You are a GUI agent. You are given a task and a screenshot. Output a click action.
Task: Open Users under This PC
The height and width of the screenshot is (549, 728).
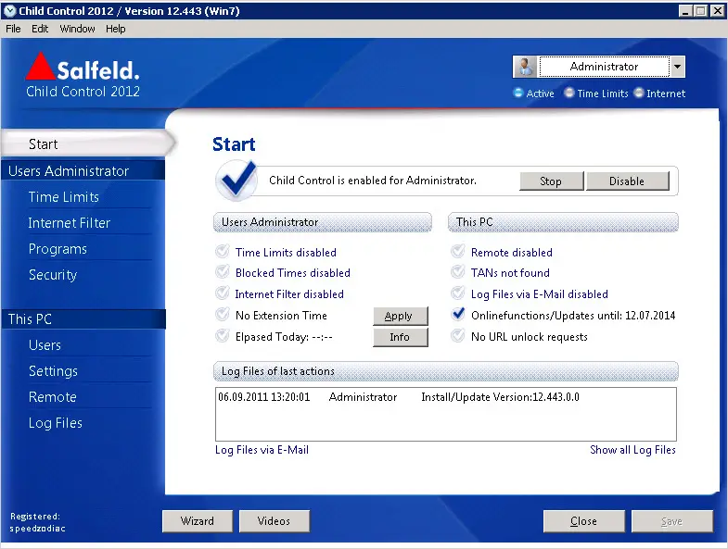click(x=45, y=345)
